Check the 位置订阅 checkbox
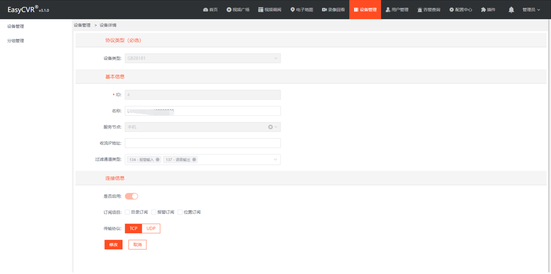Image resolution: width=551 pixels, height=274 pixels. (x=180, y=212)
